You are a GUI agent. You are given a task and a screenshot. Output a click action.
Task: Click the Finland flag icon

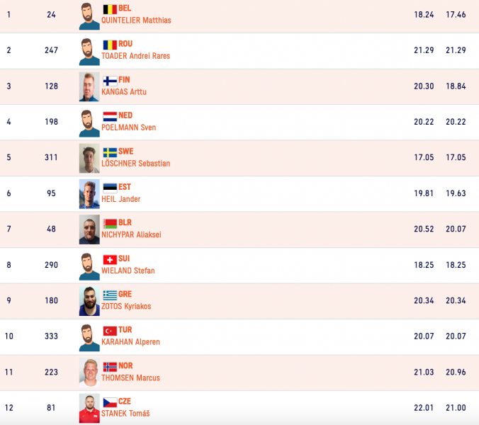(110, 80)
